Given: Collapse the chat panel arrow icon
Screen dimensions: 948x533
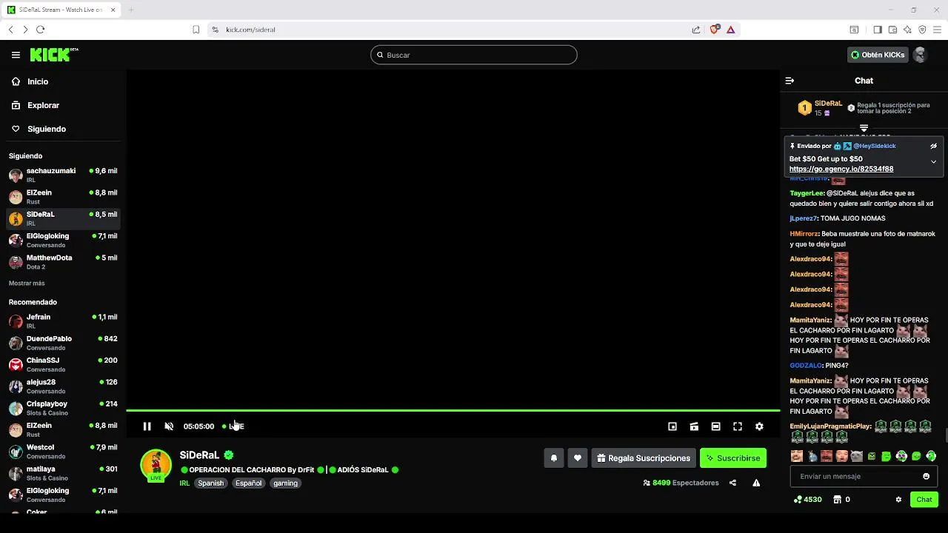Looking at the screenshot, I should pyautogui.click(x=790, y=81).
